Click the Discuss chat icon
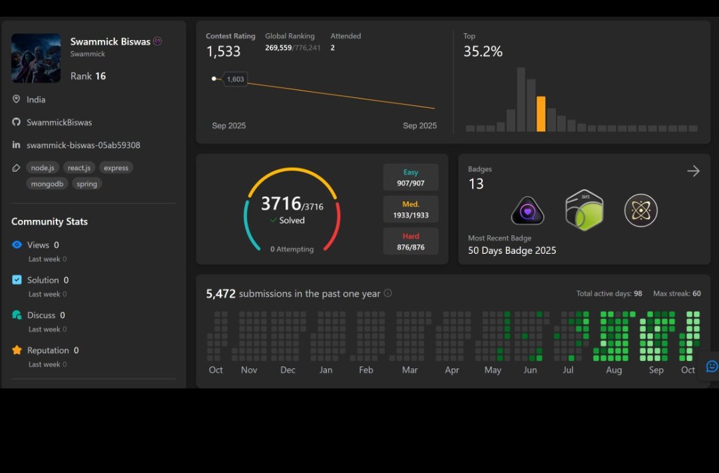719x473 pixels. (x=17, y=314)
